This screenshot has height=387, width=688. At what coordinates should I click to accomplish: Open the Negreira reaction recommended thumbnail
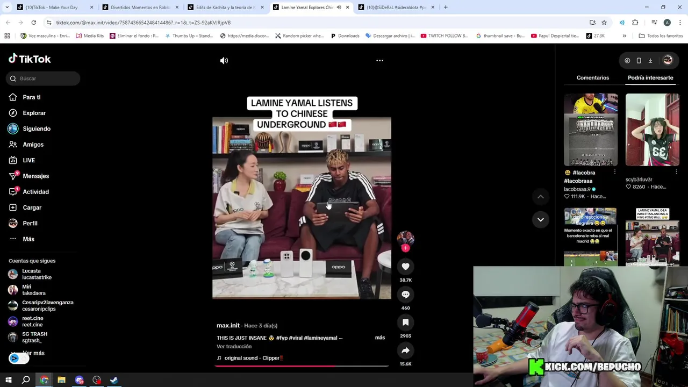coord(591,237)
